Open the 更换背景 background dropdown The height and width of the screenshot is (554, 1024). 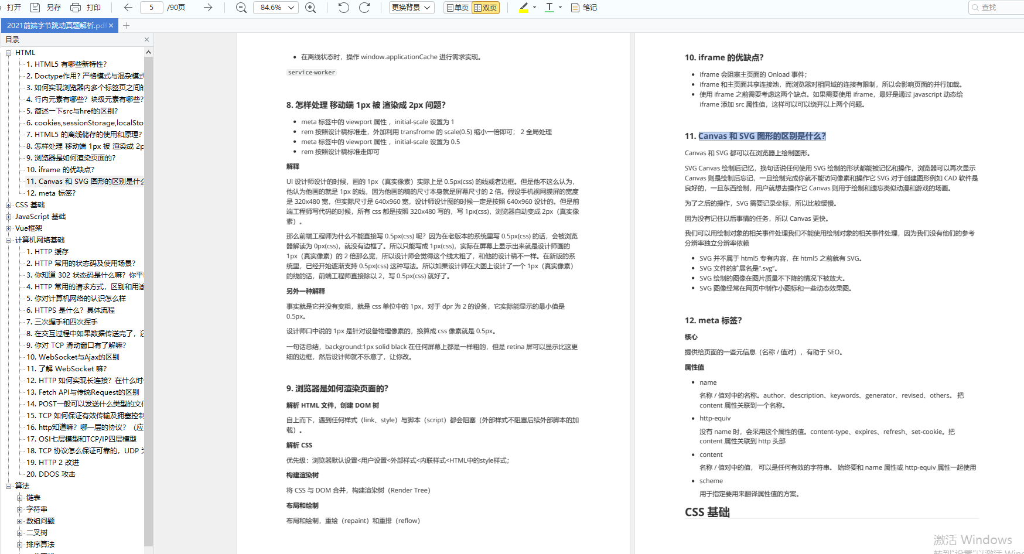click(x=412, y=8)
